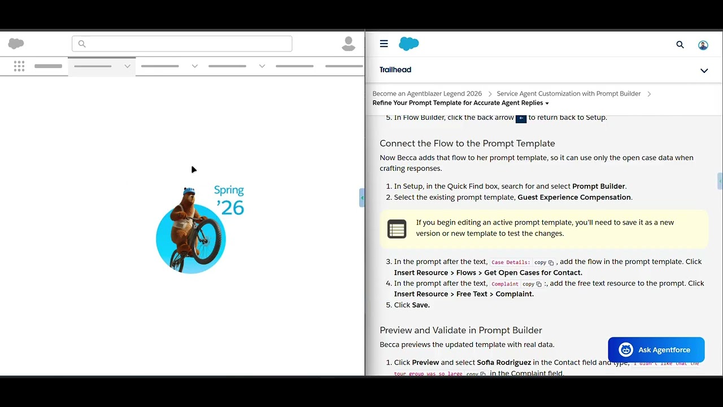This screenshot has width=723, height=407.
Task: Click the Ask Agentforce button
Action: pyautogui.click(x=656, y=350)
